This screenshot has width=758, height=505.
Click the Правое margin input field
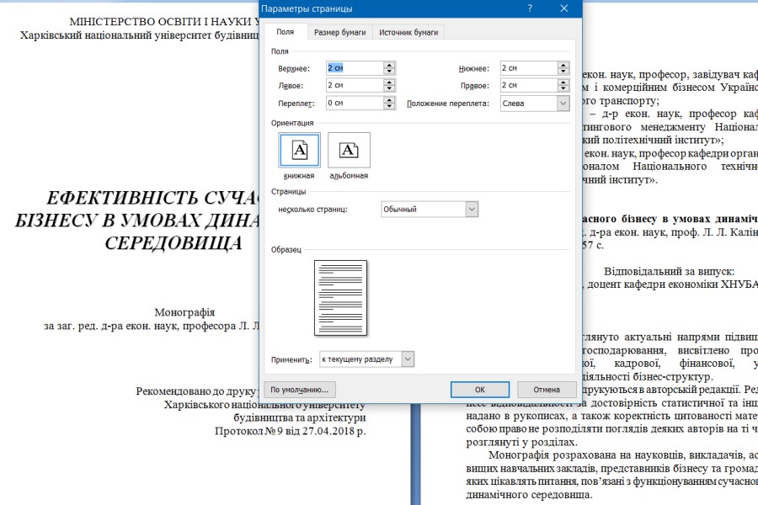(x=529, y=86)
